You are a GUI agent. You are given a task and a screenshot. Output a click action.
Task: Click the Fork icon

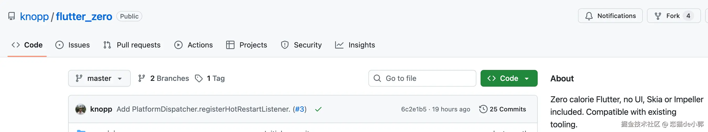click(x=658, y=16)
